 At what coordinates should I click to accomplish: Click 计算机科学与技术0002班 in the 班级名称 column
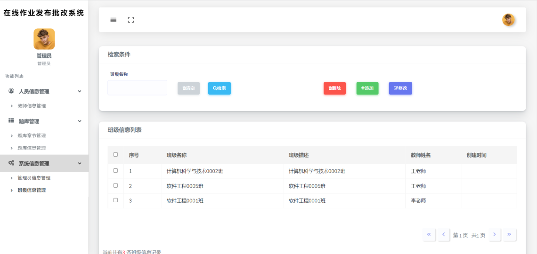click(x=195, y=171)
